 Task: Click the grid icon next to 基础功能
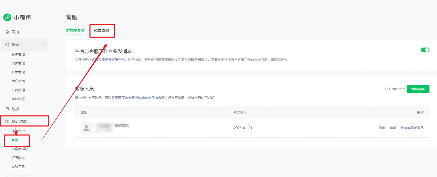(x=7, y=121)
